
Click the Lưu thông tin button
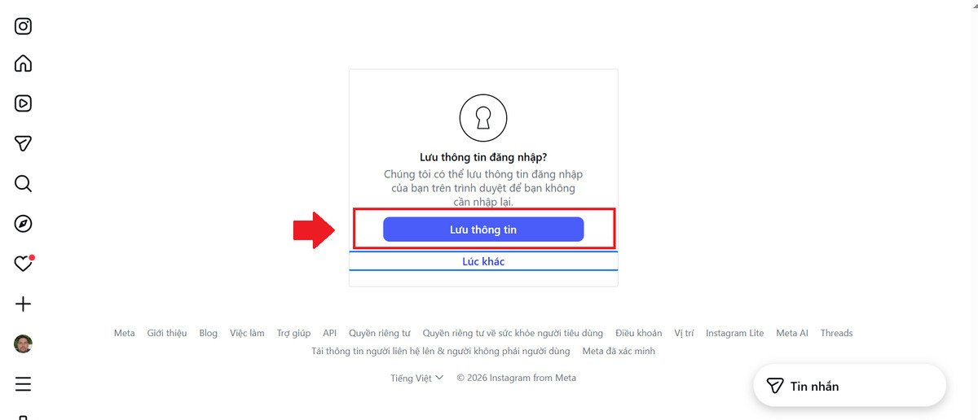tap(483, 230)
